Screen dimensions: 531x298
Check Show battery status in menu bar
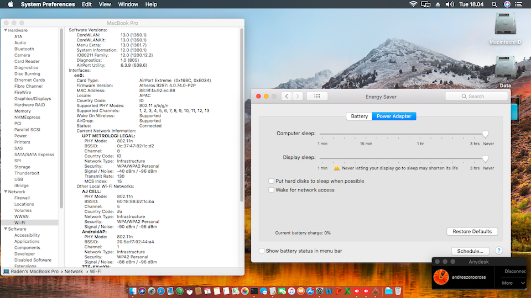click(262, 251)
